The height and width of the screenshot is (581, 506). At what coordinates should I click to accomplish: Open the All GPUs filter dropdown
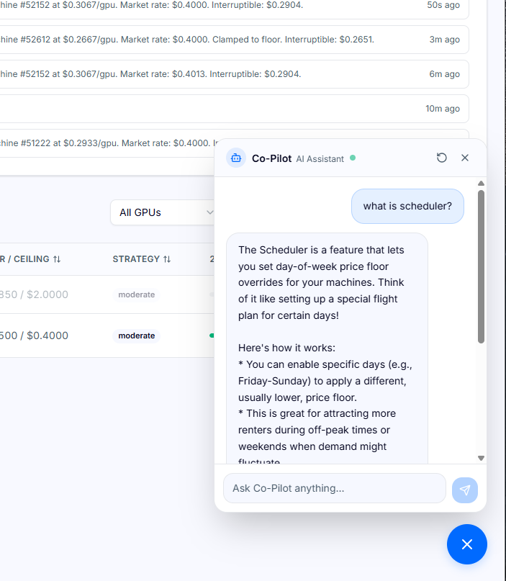coord(162,212)
